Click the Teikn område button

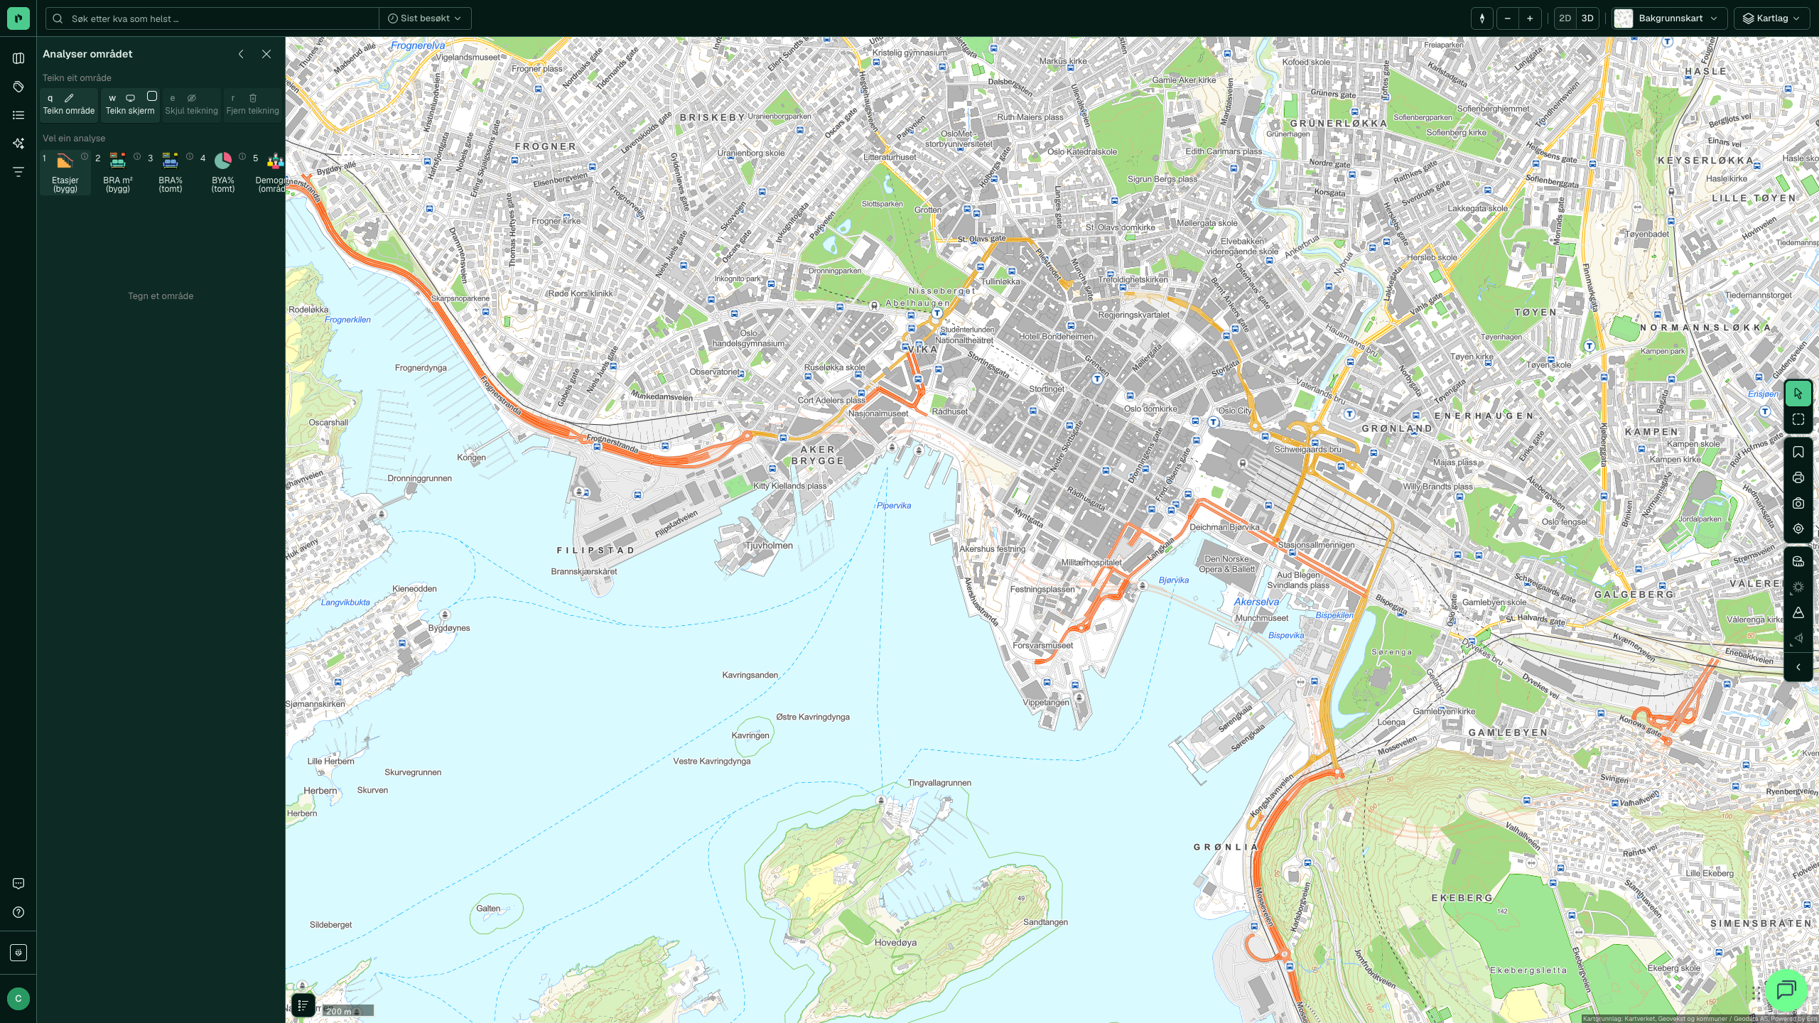click(69, 104)
